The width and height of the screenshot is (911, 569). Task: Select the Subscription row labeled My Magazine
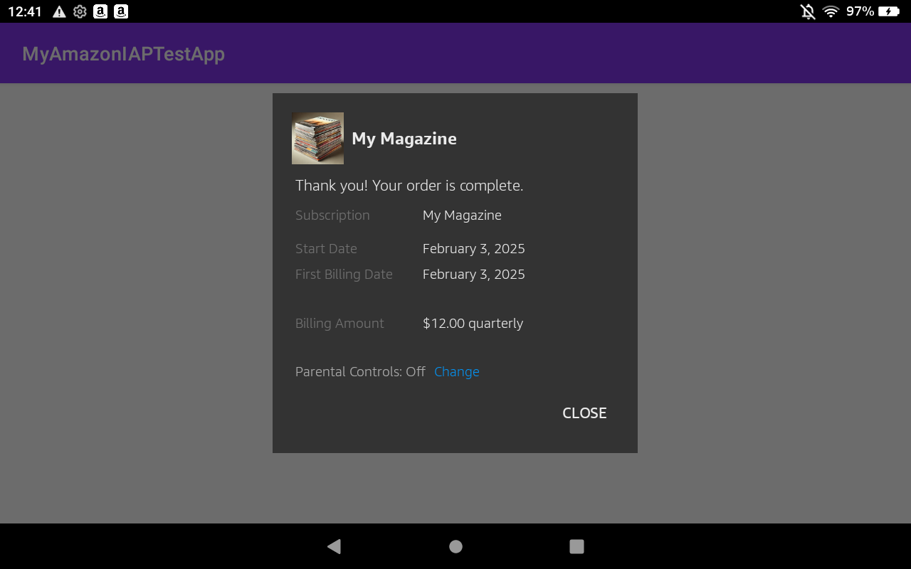click(462, 215)
